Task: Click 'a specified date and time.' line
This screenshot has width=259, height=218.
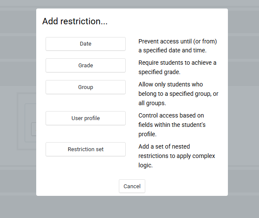Action: click(x=173, y=50)
